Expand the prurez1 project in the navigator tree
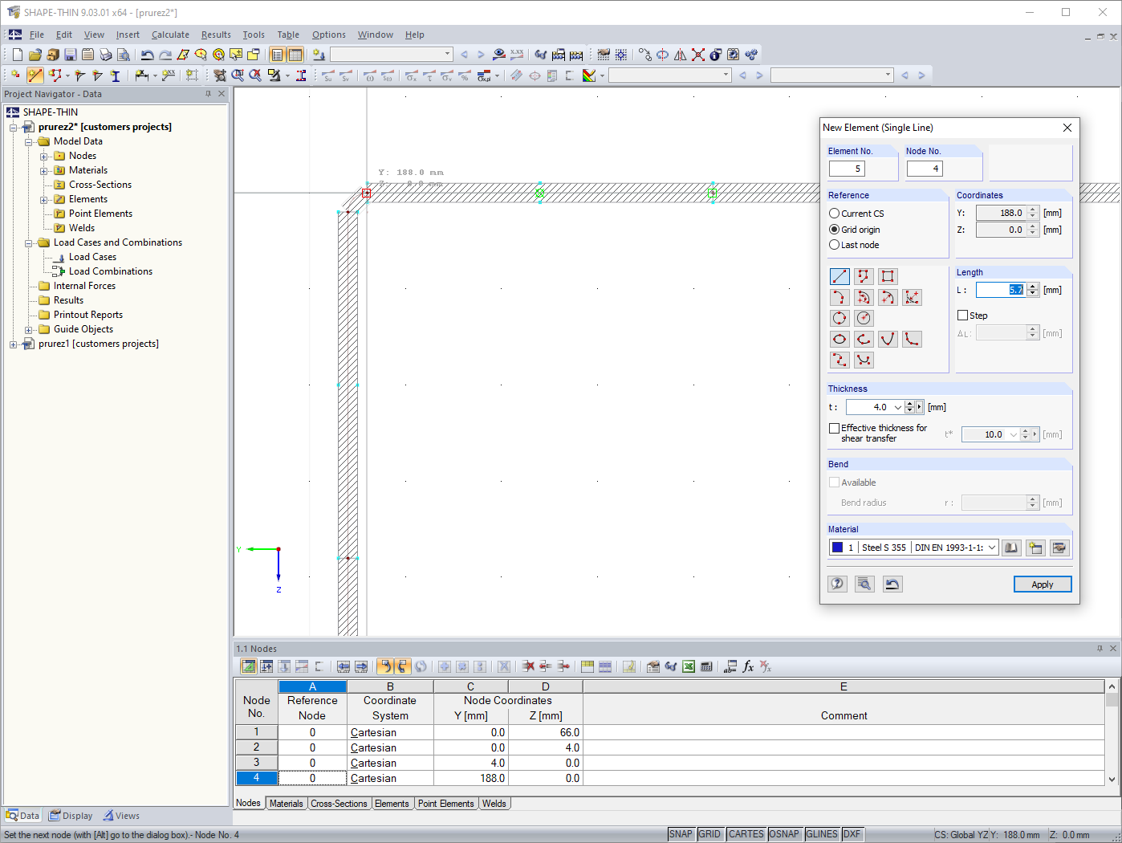This screenshot has height=843, width=1122. (x=13, y=344)
